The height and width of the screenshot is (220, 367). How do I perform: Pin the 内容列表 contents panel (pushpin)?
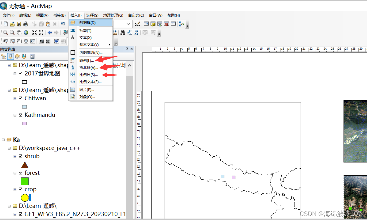(127, 49)
